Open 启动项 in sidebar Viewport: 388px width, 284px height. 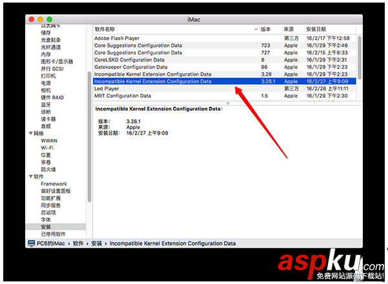click(48, 212)
